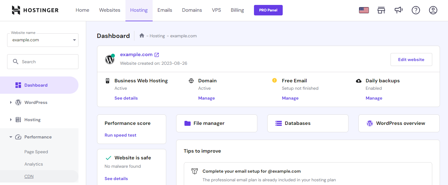Click the help question mark icon
This screenshot has height=185, width=448.
(x=416, y=10)
